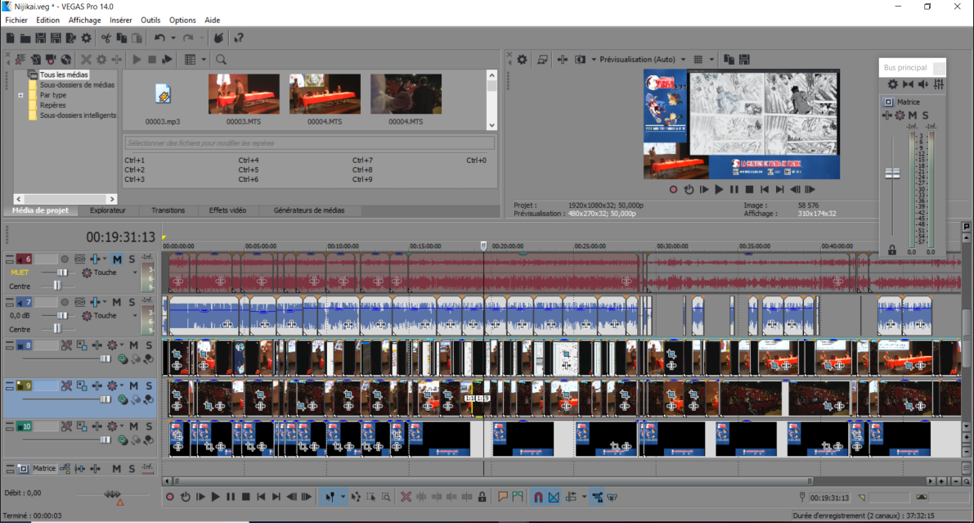Viewport: 974px width, 523px height.
Task: Toggle Automatic Crossfades button
Action: 554,497
